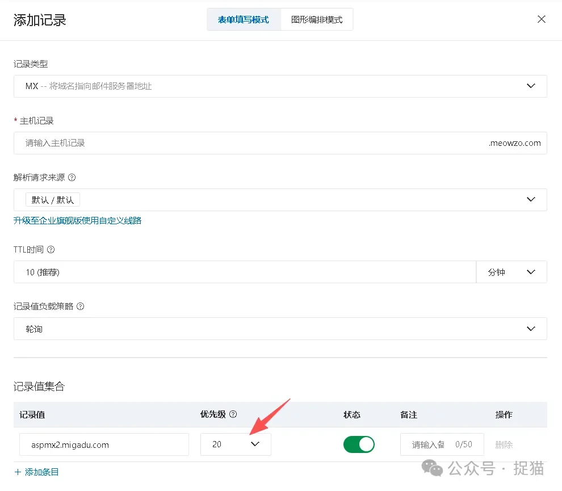
Task: Switch to 图形编排模式 tab
Action: 316,19
